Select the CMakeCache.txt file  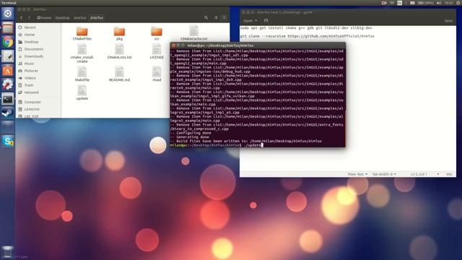click(194, 32)
